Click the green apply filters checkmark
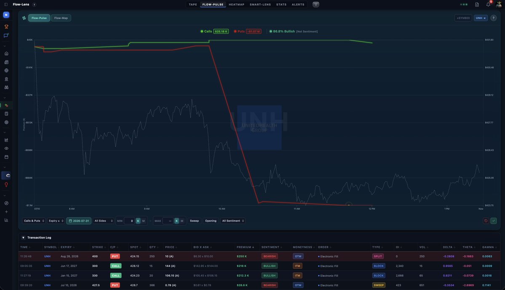Viewport: 505px width, 290px height. coord(493,221)
